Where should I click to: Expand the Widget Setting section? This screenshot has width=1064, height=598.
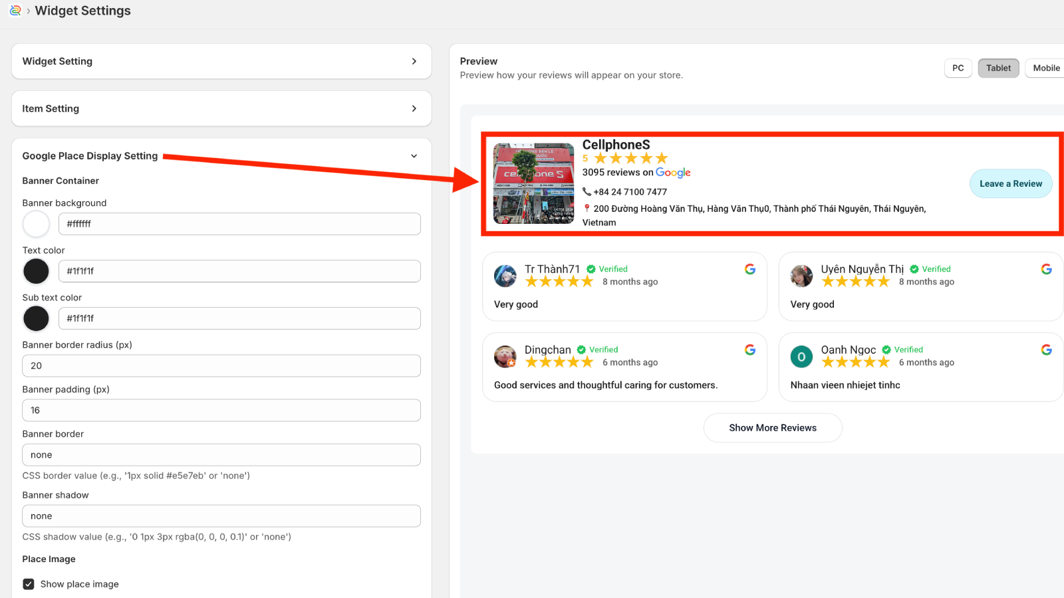pos(221,61)
